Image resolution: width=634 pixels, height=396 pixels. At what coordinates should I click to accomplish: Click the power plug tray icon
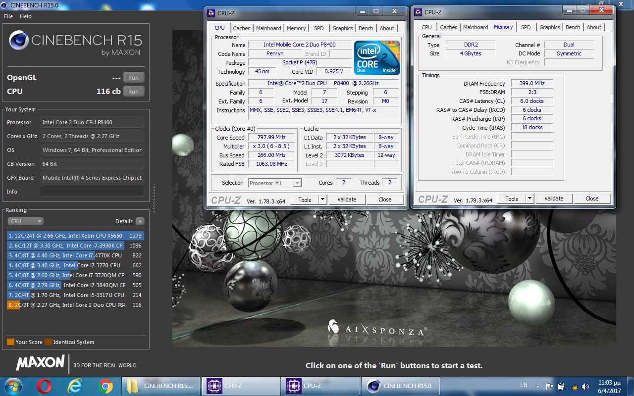pyautogui.click(x=561, y=386)
